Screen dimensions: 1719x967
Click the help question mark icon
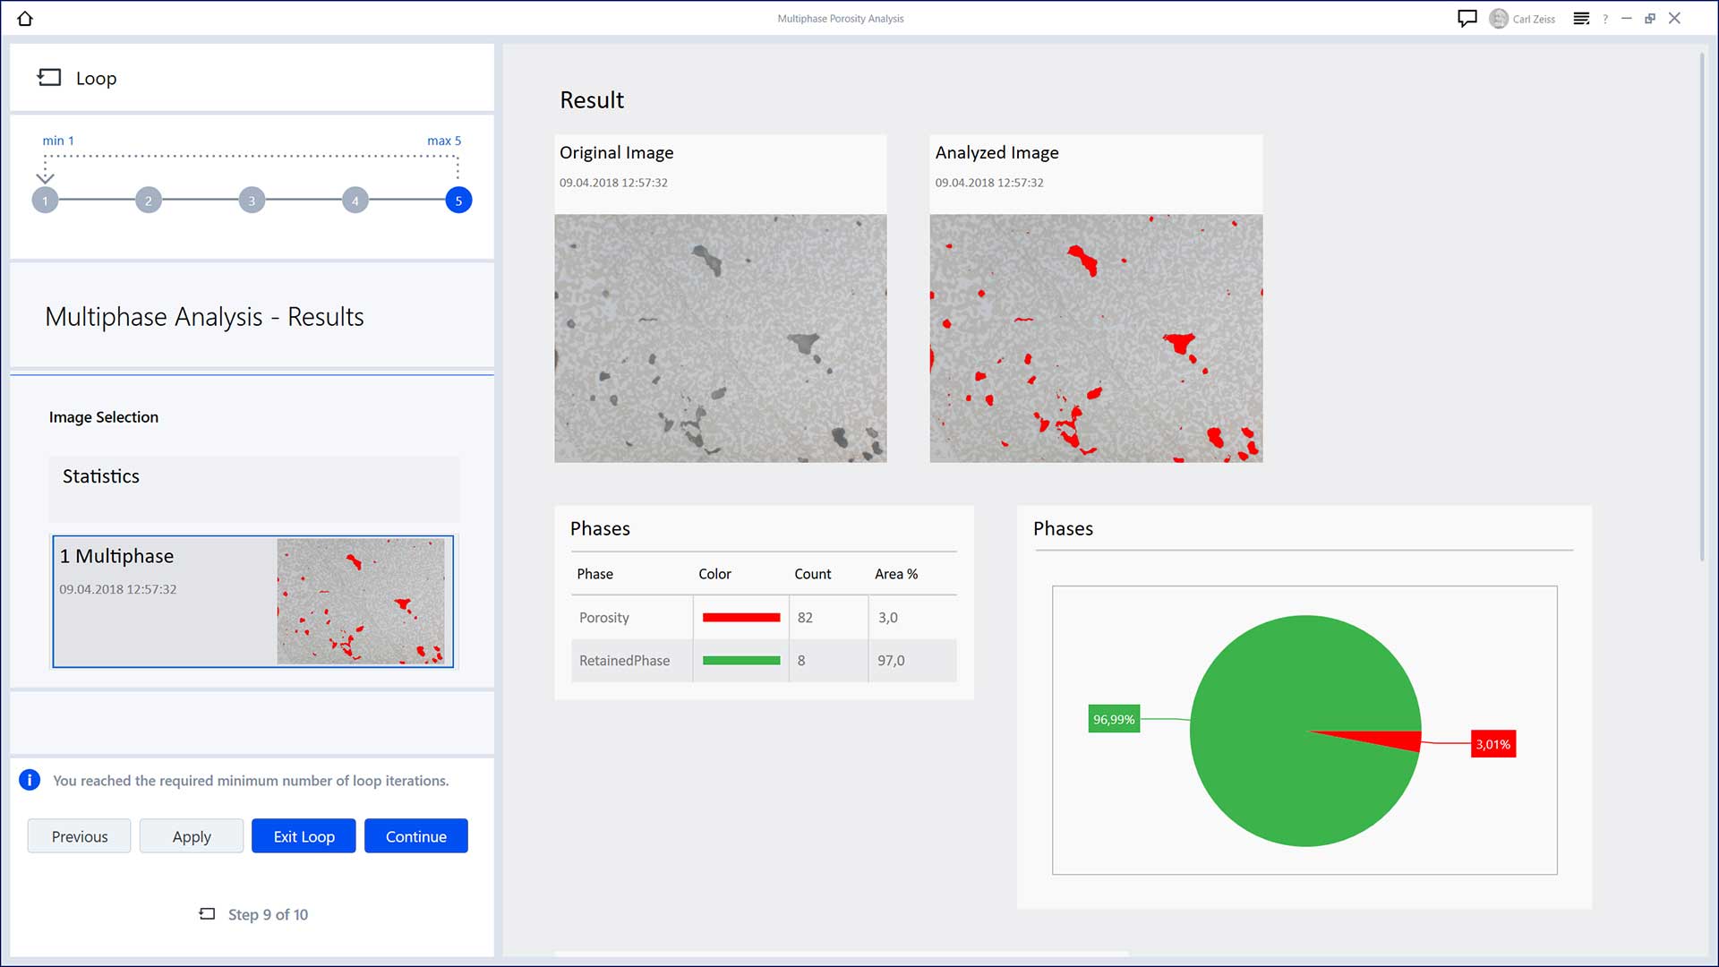[1608, 18]
